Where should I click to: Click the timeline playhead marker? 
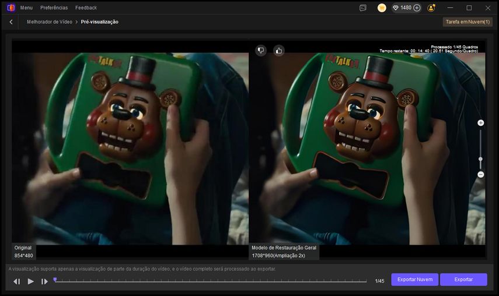pos(55,280)
